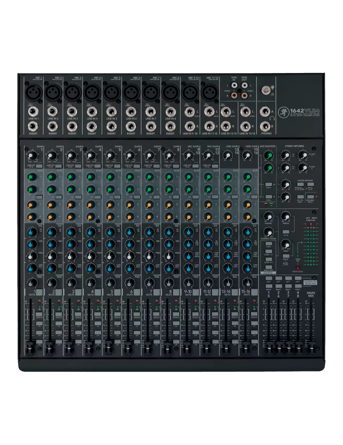Screen dimensions: 343x445
Task: Enable the Low Cut 75 Hz switch on channel 2
Action: (x=59, y=166)
